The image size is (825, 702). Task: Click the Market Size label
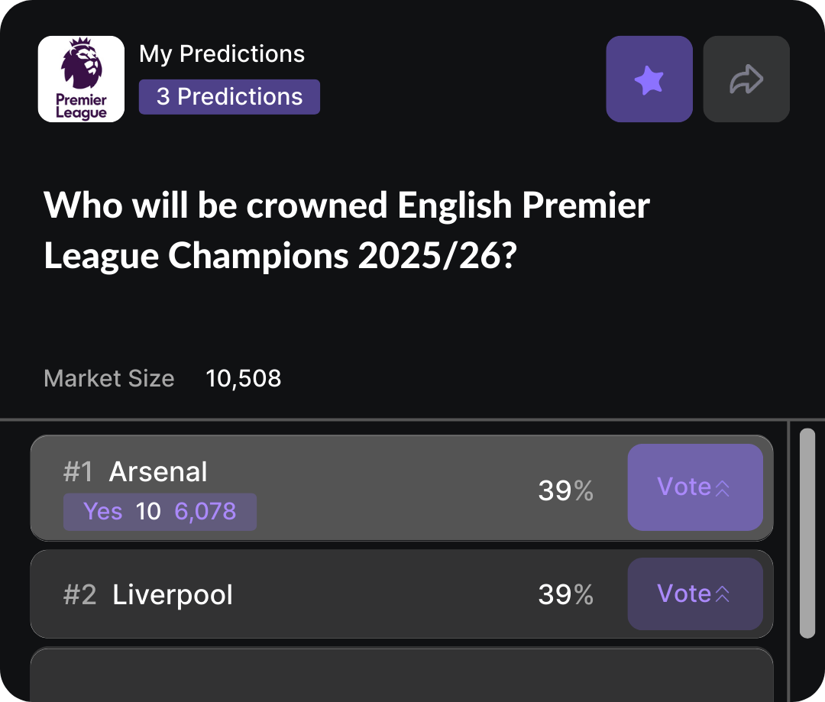coord(109,378)
